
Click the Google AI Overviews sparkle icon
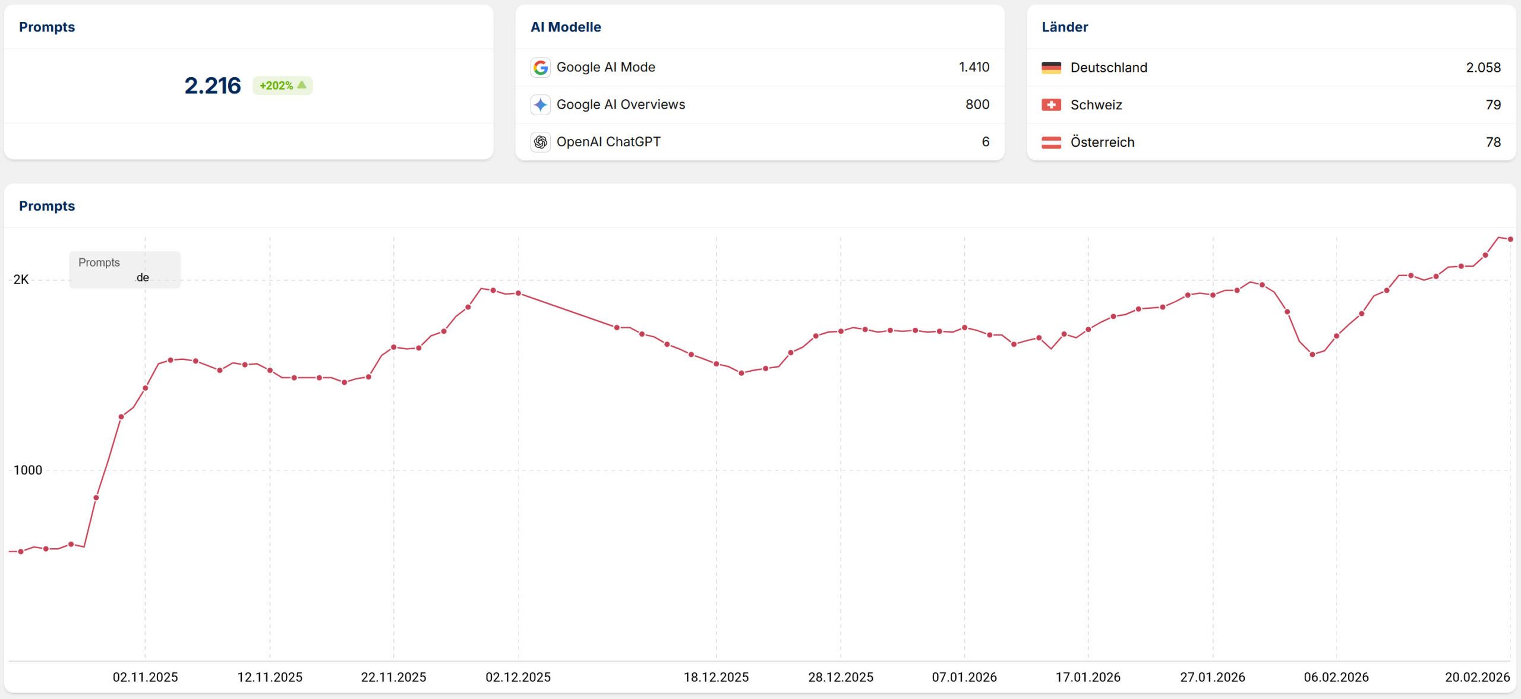pos(540,105)
